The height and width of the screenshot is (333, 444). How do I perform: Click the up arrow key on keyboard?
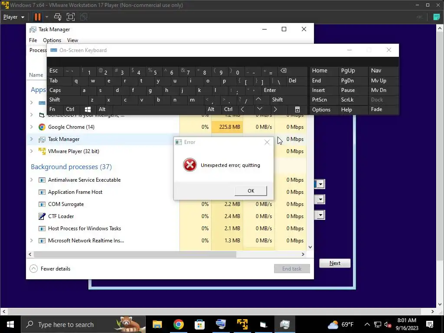coord(258,99)
